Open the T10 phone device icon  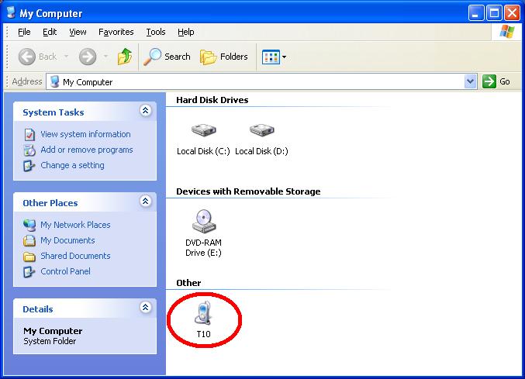point(202,314)
